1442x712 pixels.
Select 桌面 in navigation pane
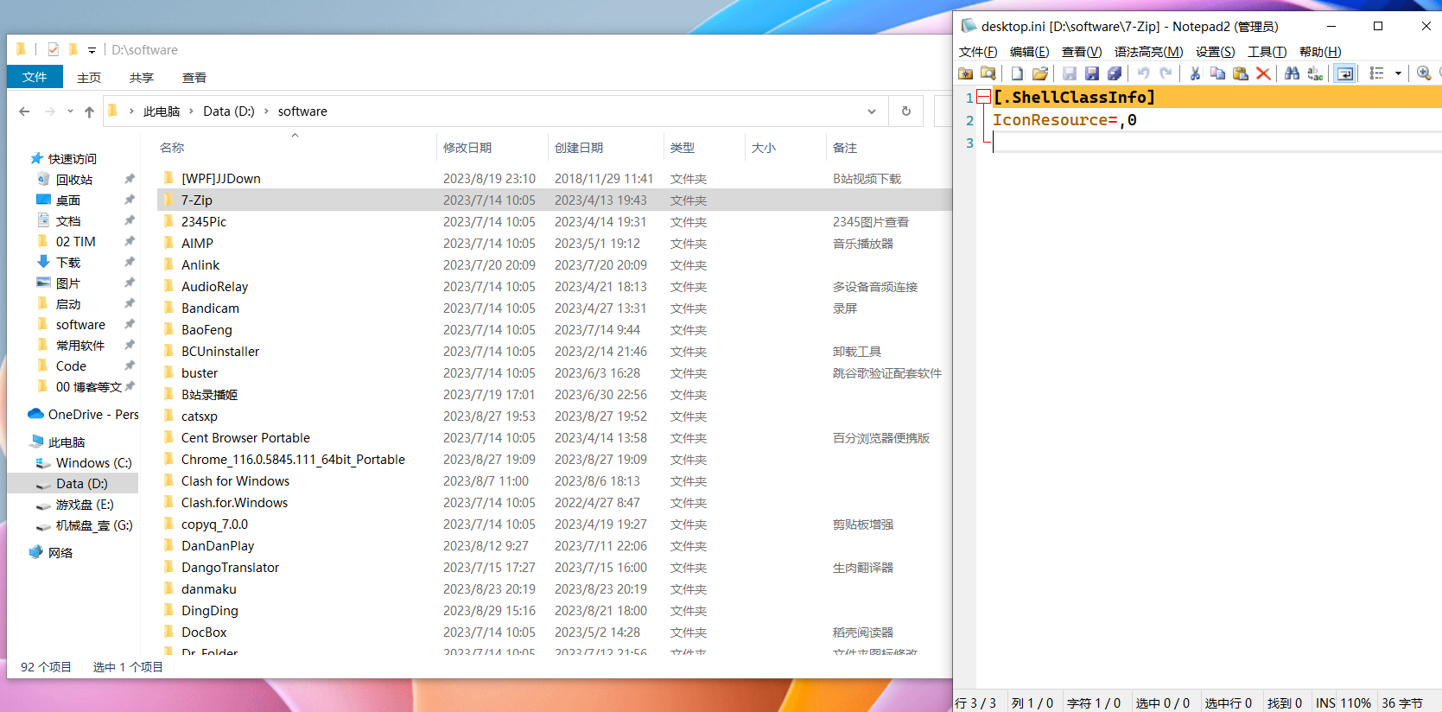68,200
